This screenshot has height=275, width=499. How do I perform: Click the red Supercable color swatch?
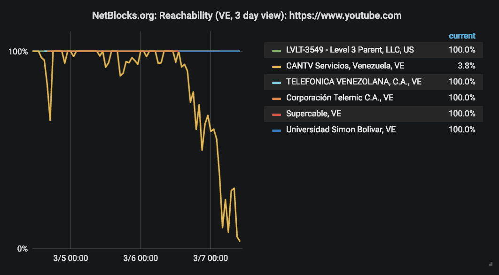[x=277, y=114]
